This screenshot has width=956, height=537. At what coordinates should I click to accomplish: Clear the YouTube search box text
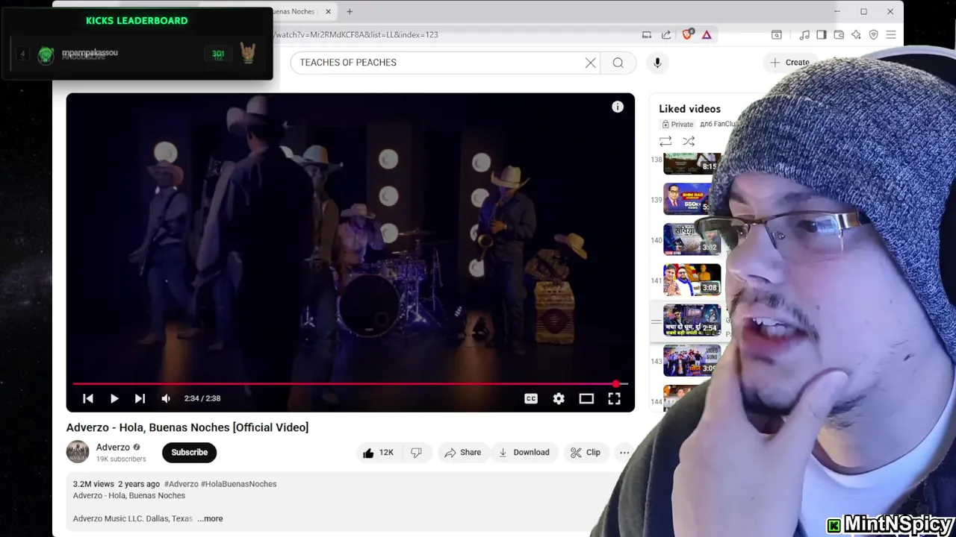[x=591, y=63]
